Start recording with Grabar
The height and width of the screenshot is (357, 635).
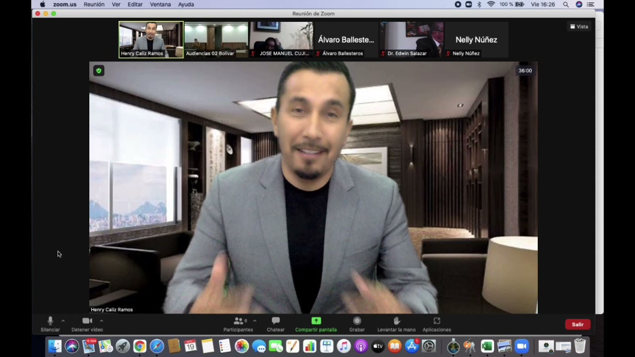(x=357, y=324)
